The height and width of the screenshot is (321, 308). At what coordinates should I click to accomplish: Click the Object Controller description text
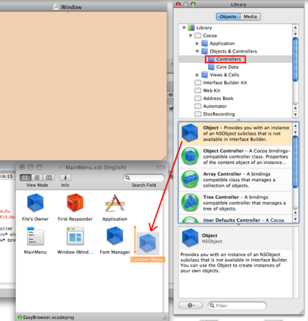tap(247, 156)
